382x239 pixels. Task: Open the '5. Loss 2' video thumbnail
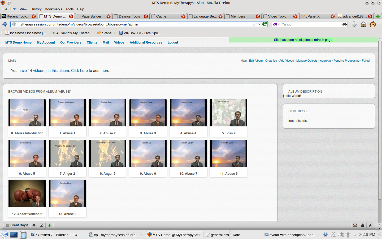click(x=229, y=113)
